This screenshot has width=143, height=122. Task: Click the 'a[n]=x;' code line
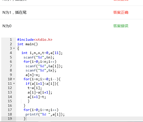click(33, 75)
